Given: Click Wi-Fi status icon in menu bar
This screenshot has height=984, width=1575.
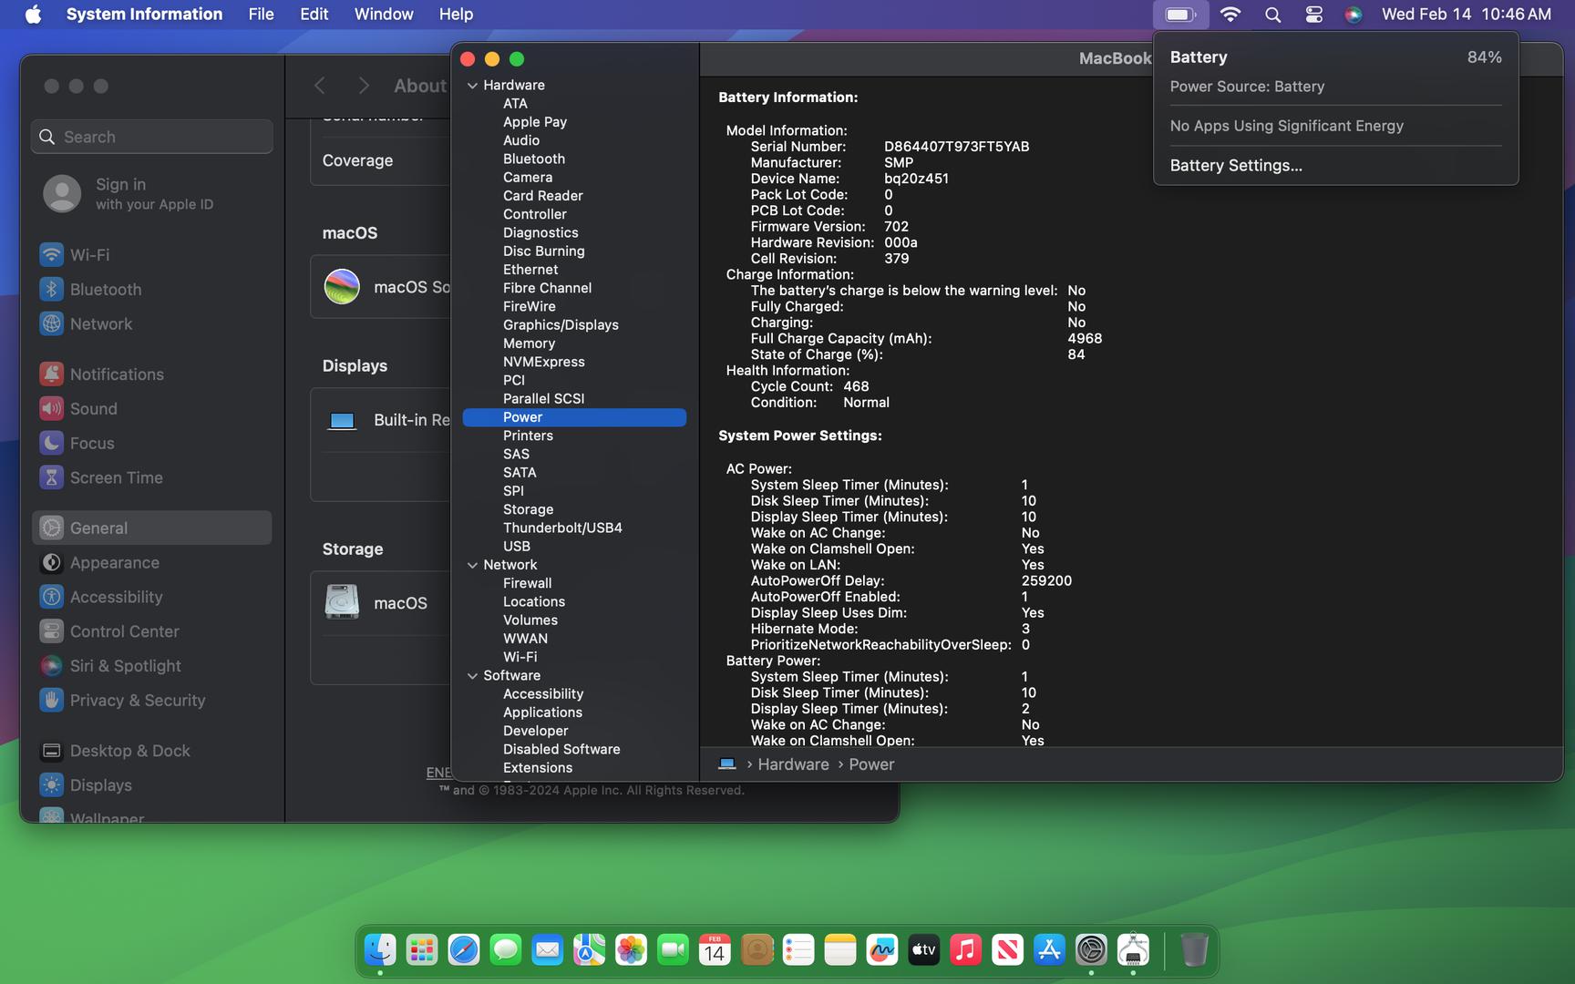Looking at the screenshot, I should (1230, 15).
